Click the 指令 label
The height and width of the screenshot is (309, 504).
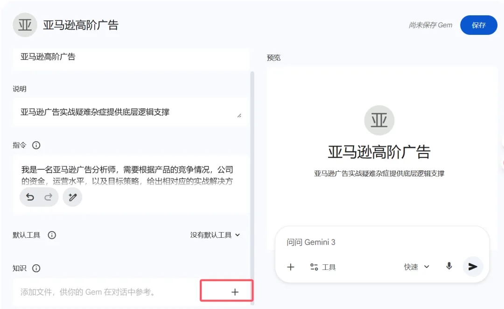coord(19,145)
